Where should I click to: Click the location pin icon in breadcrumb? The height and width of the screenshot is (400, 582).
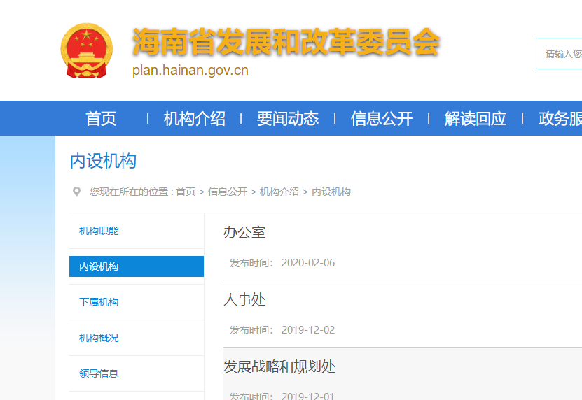(x=76, y=192)
